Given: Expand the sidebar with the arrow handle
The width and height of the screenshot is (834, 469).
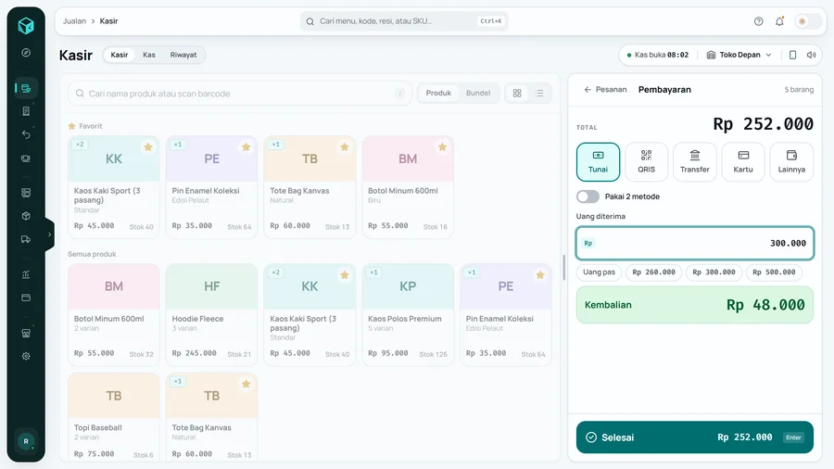Looking at the screenshot, I should click(49, 234).
